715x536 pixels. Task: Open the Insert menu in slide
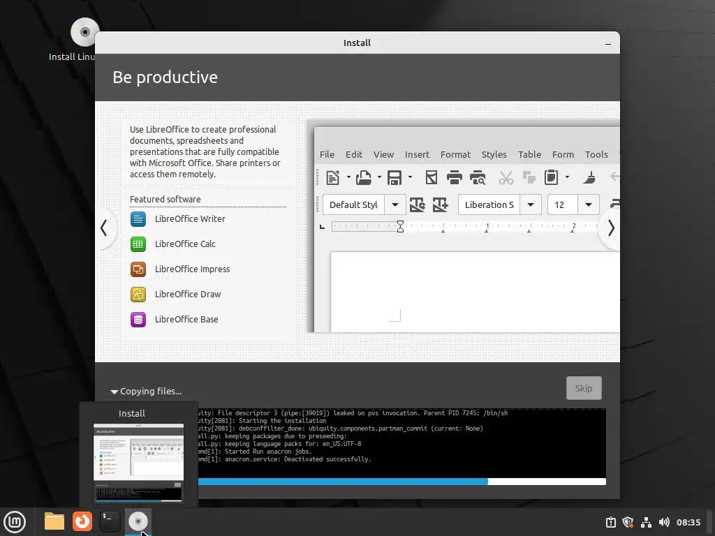tap(417, 154)
